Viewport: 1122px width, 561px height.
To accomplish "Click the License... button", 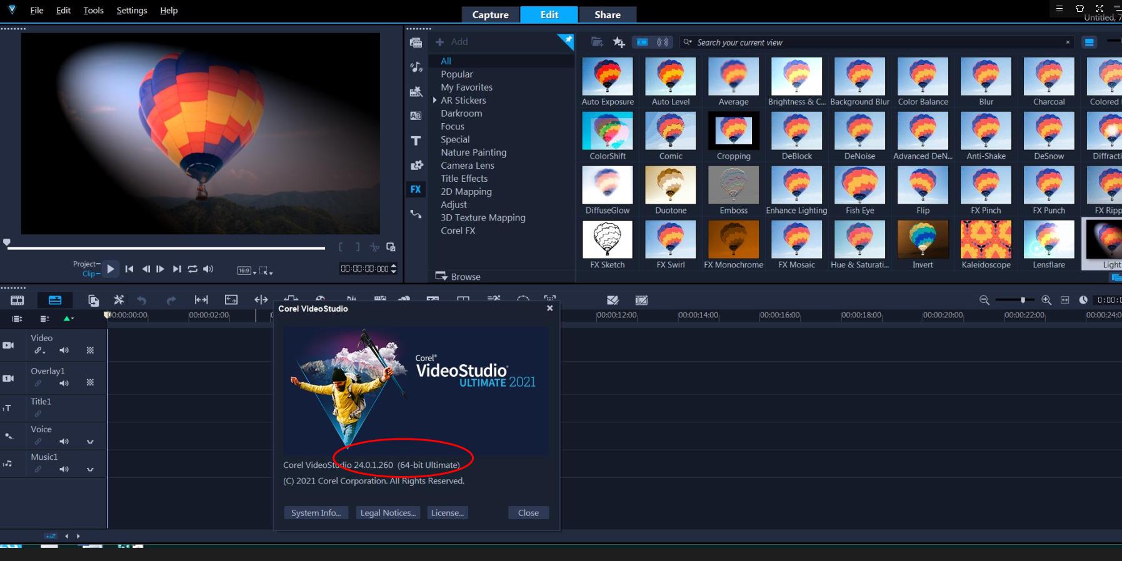I will pyautogui.click(x=448, y=513).
